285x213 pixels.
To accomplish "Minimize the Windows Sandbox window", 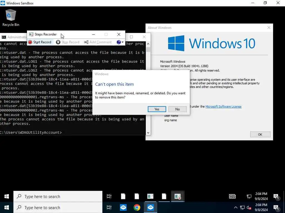I will [253, 3].
